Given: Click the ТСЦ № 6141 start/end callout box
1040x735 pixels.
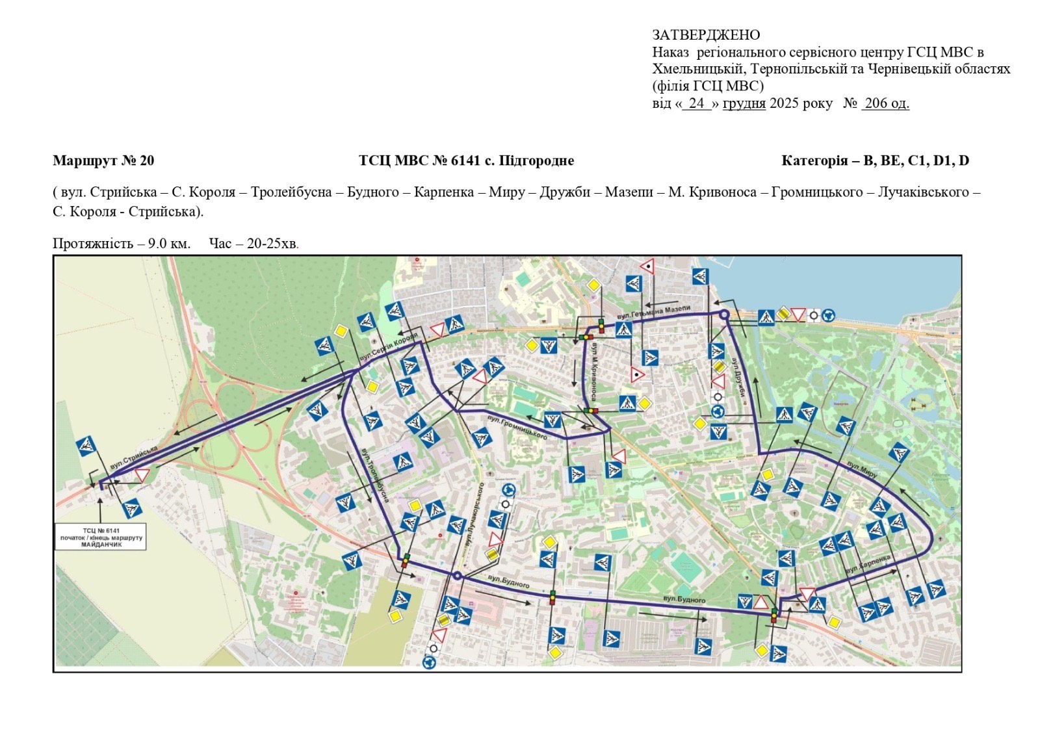Looking at the screenshot, I should [x=101, y=537].
